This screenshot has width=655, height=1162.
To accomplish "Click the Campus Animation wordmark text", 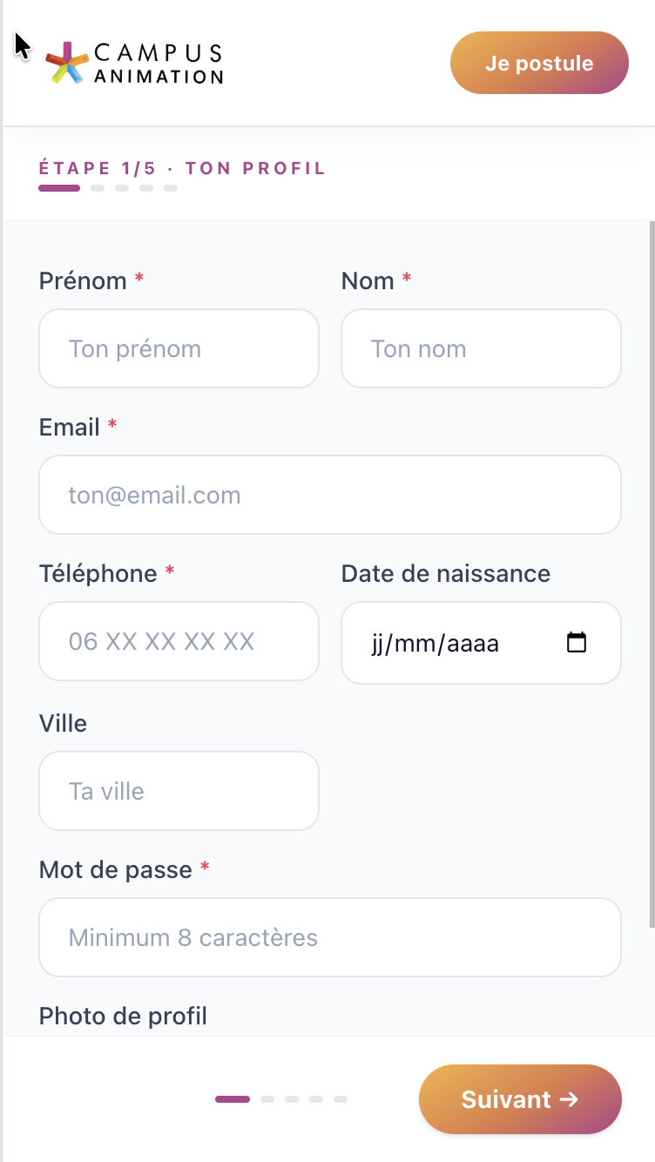I will (x=159, y=64).
